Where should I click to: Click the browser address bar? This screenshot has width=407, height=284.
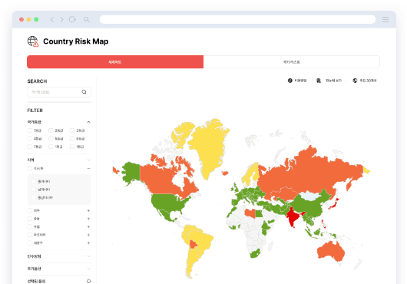pos(237,19)
